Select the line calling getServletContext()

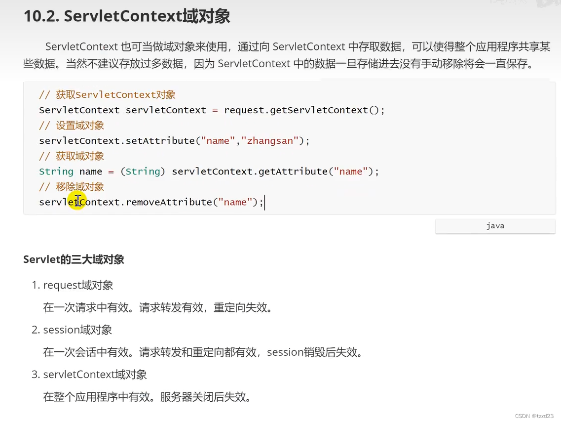[211, 110]
